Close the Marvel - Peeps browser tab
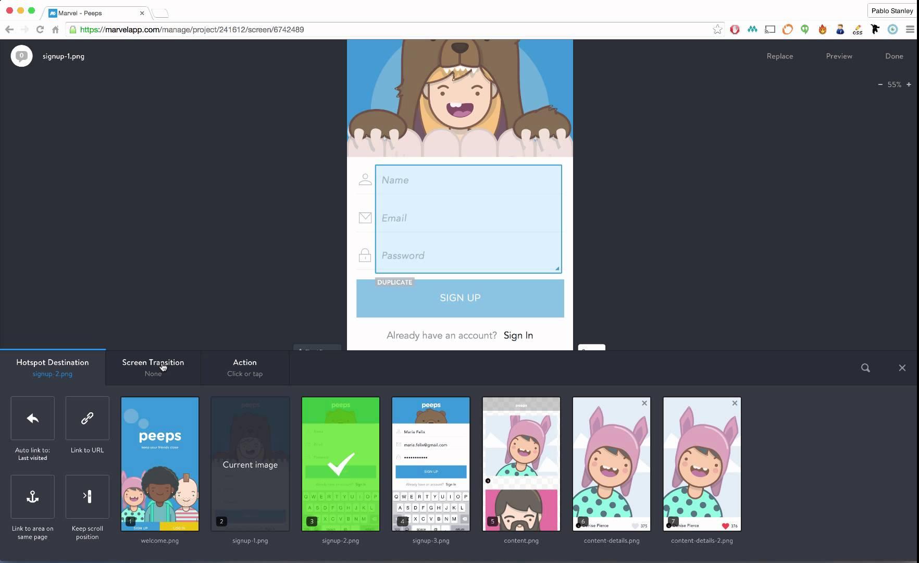919x563 pixels. tap(142, 13)
